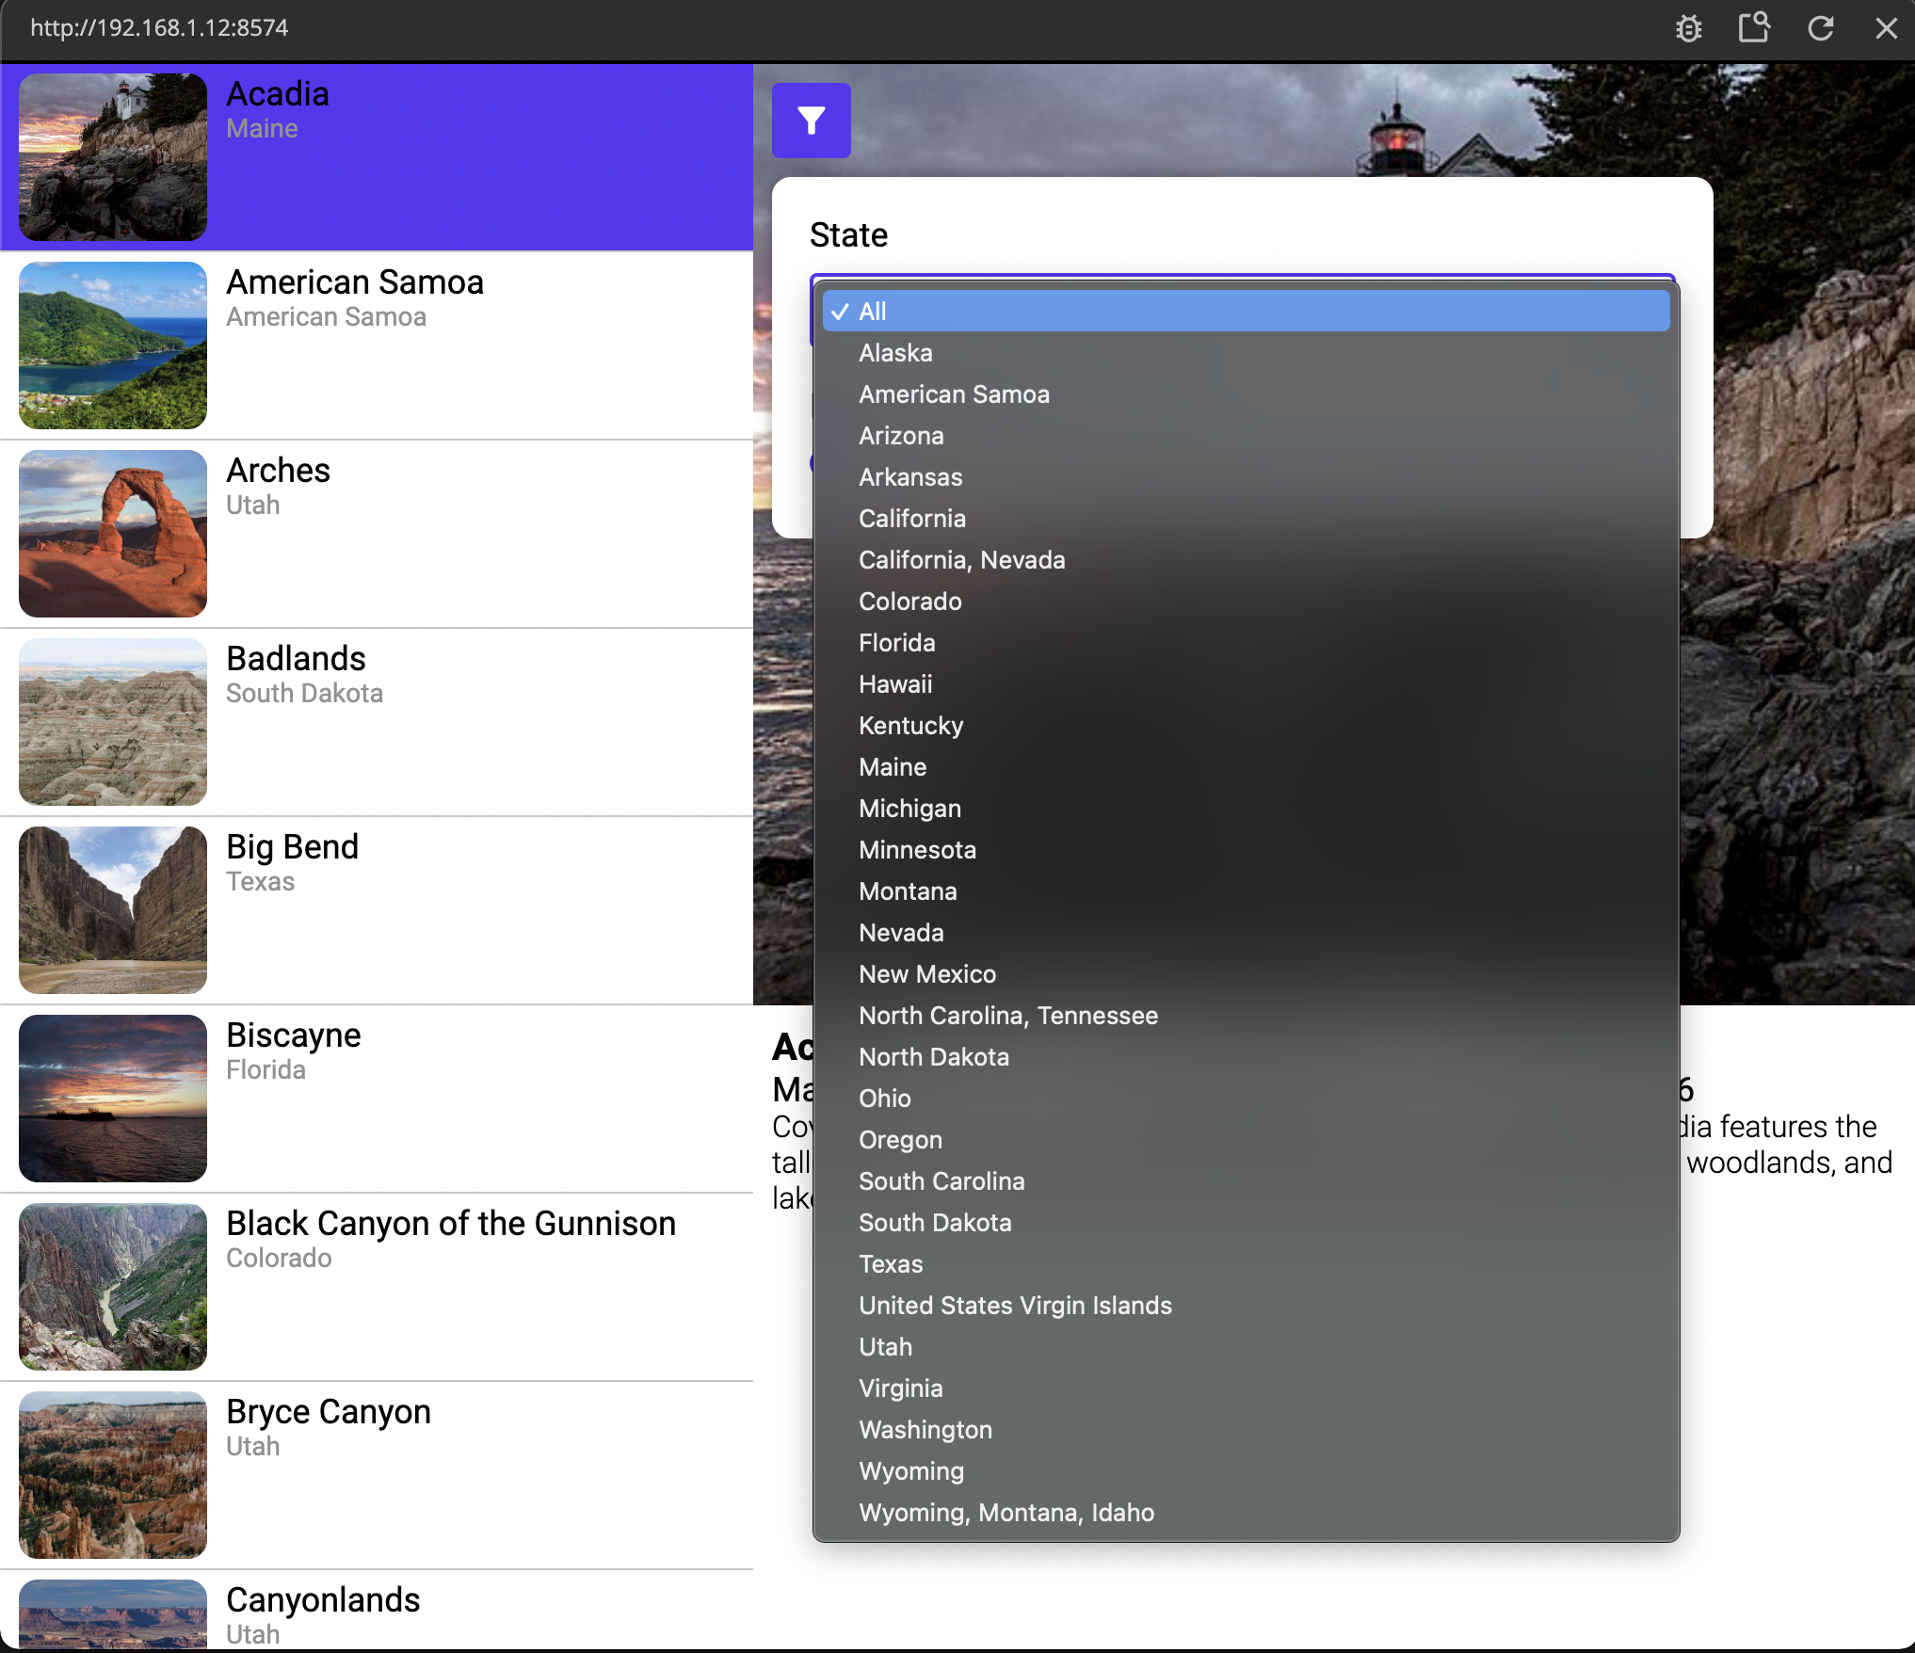Viewport: 1915px width, 1653px height.
Task: Click the reload icon in title bar
Action: point(1820,28)
